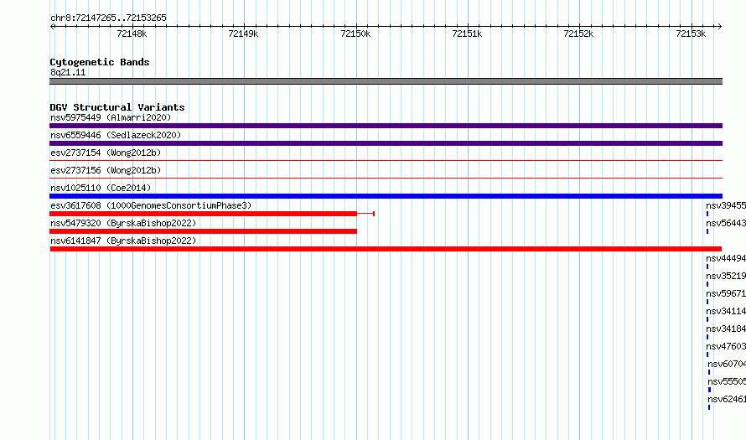746x440 pixels.
Task: Click the 8q21.11 band label
Action: pos(68,72)
